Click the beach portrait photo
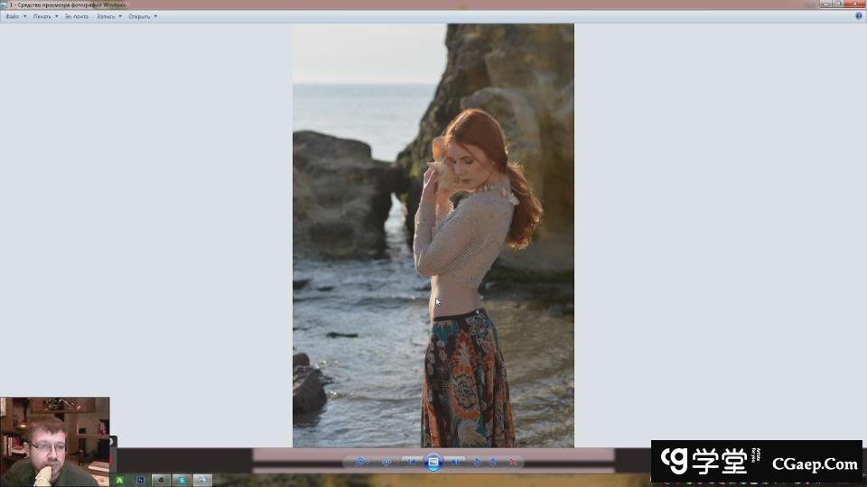867x487 pixels. pyautogui.click(x=433, y=234)
